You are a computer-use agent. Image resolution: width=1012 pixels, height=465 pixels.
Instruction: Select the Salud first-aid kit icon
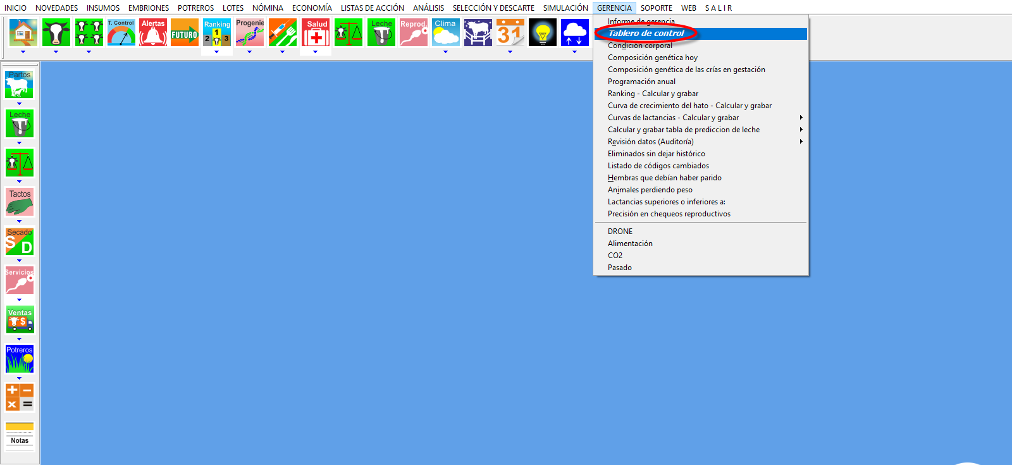pos(316,32)
